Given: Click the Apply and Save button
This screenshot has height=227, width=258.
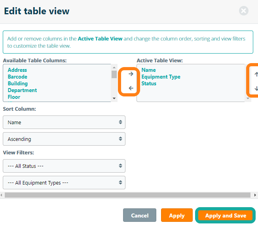Looking at the screenshot, I should (226, 215).
